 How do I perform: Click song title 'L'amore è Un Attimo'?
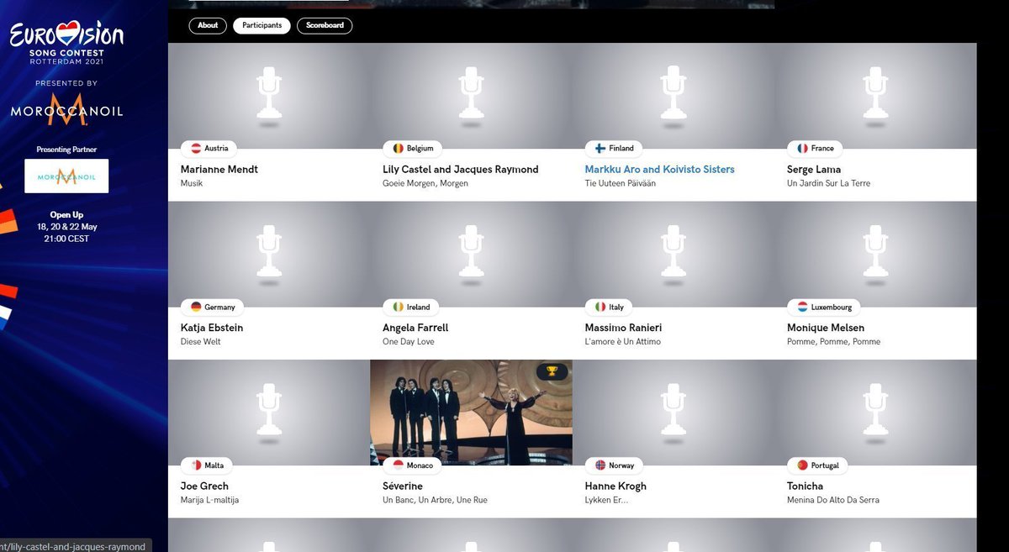(x=623, y=342)
